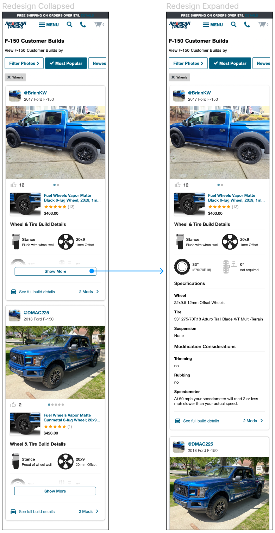The height and width of the screenshot is (533, 275).
Task: Like DMAC225's build with thumbs-up icon
Action: pos(13,405)
